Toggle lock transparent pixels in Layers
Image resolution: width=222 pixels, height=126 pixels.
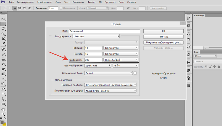coord(206,66)
